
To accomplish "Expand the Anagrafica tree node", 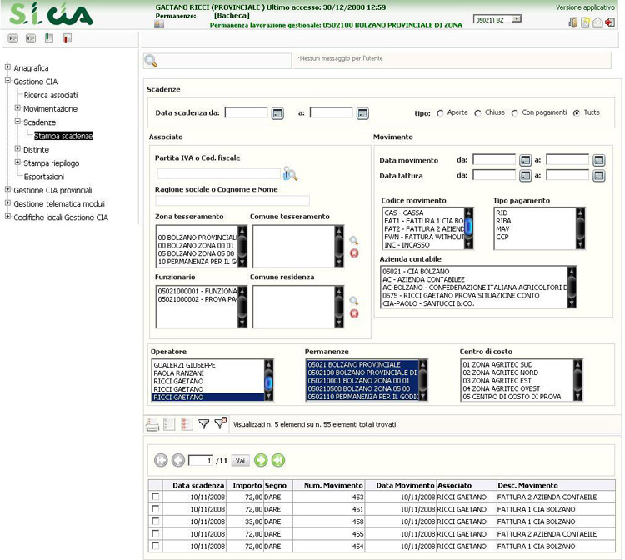I will [x=7, y=67].
